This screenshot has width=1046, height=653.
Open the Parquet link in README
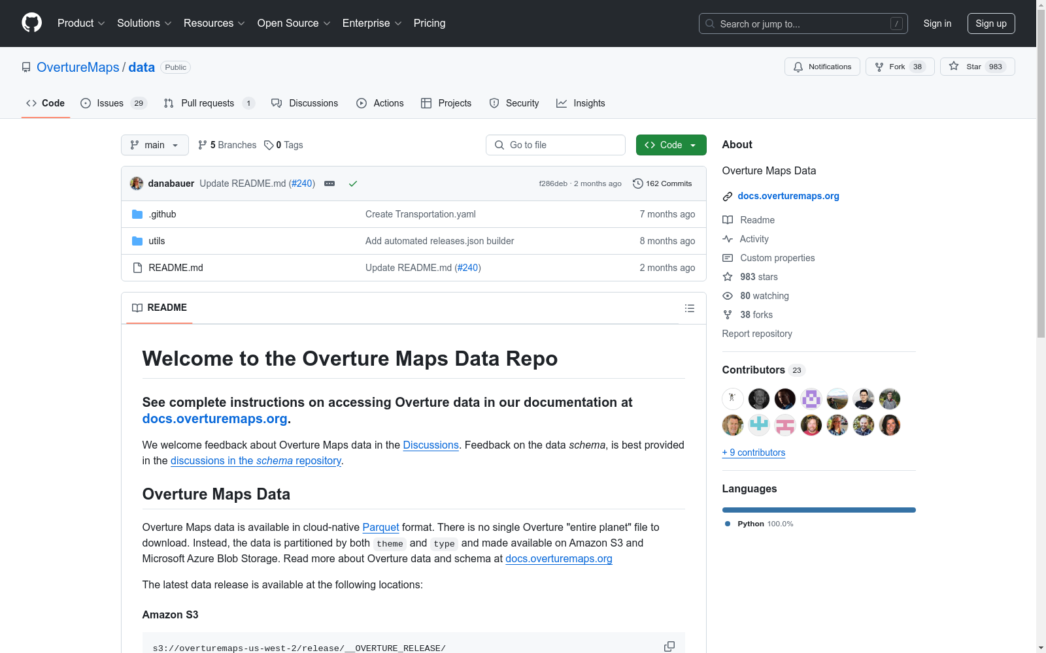tap(380, 527)
